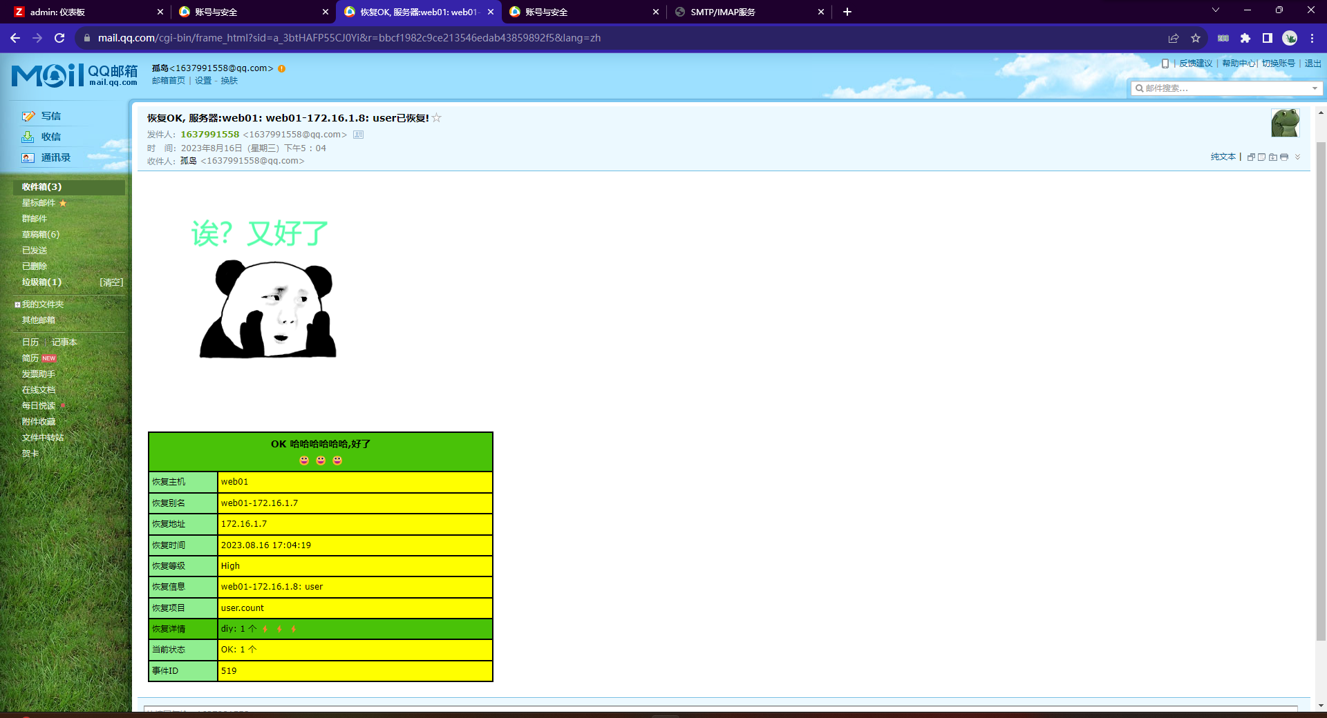Toggle the browser side panel icon
This screenshot has height=718, width=1327.
pyautogui.click(x=1268, y=38)
